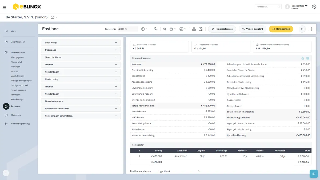Expand the Hypotheek samenstellen section
Viewport: 320px width, 180px height.
[81, 109]
